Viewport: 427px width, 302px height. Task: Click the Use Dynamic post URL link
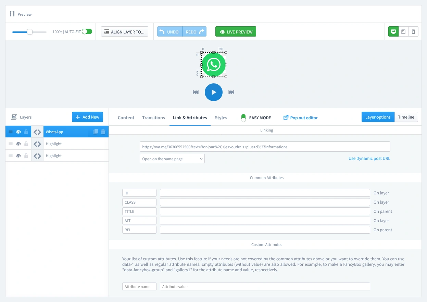(x=369, y=159)
